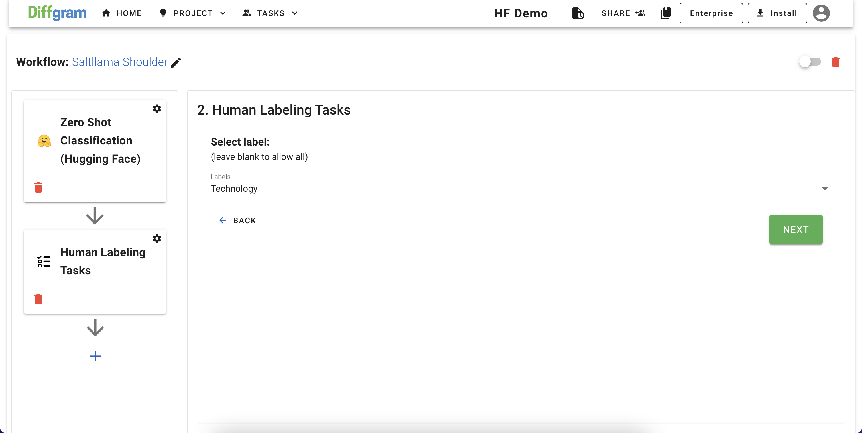Add a new workflow step with plus icon

[x=95, y=356]
